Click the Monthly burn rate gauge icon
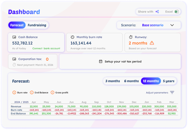Screen dimensions: 188x130 72,37
